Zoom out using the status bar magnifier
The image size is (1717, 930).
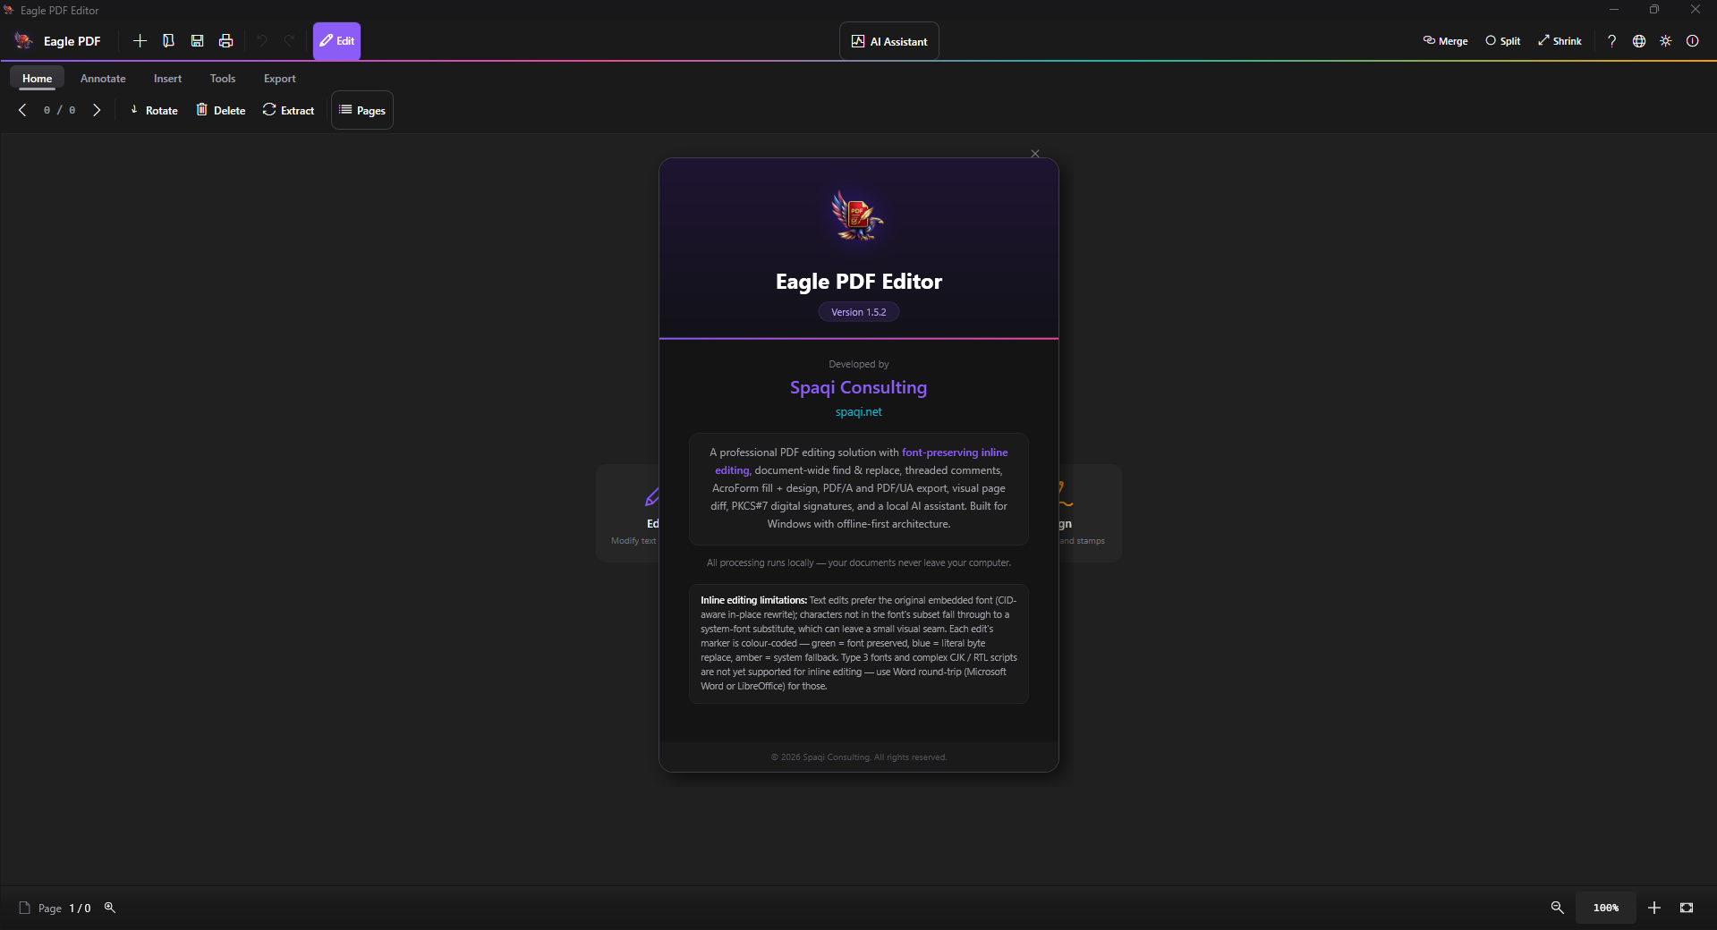1557,908
